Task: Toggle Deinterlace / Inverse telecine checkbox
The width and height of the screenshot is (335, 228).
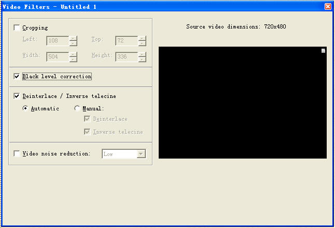Action: 17,96
